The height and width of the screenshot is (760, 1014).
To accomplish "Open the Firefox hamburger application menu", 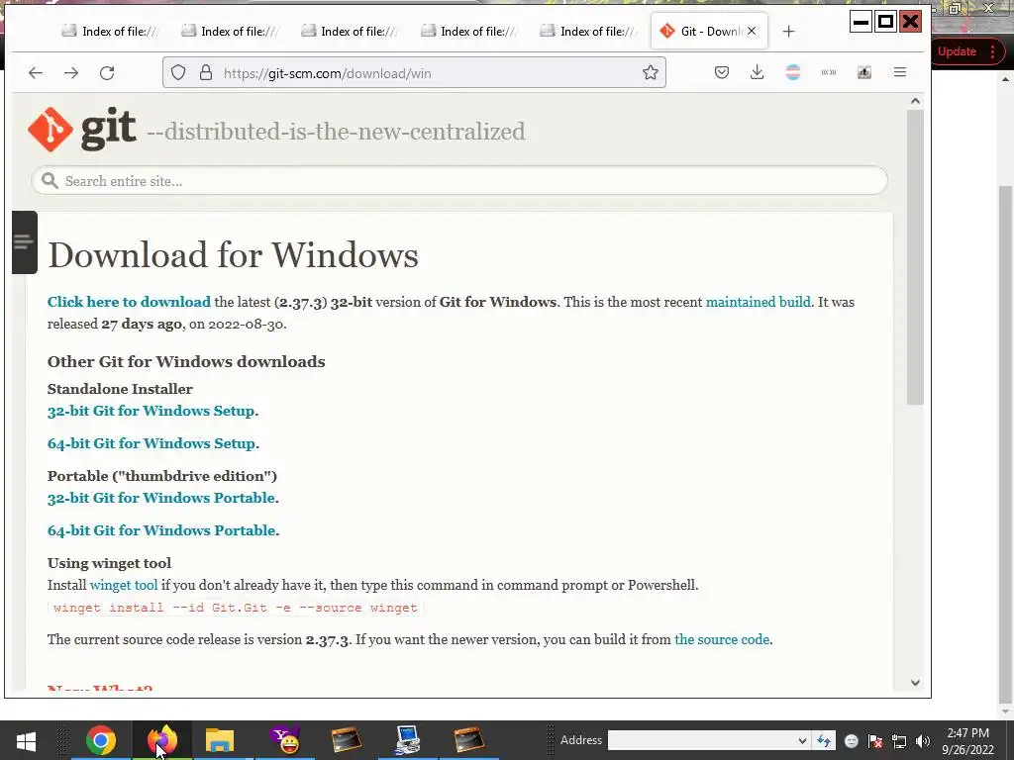I will click(x=899, y=72).
